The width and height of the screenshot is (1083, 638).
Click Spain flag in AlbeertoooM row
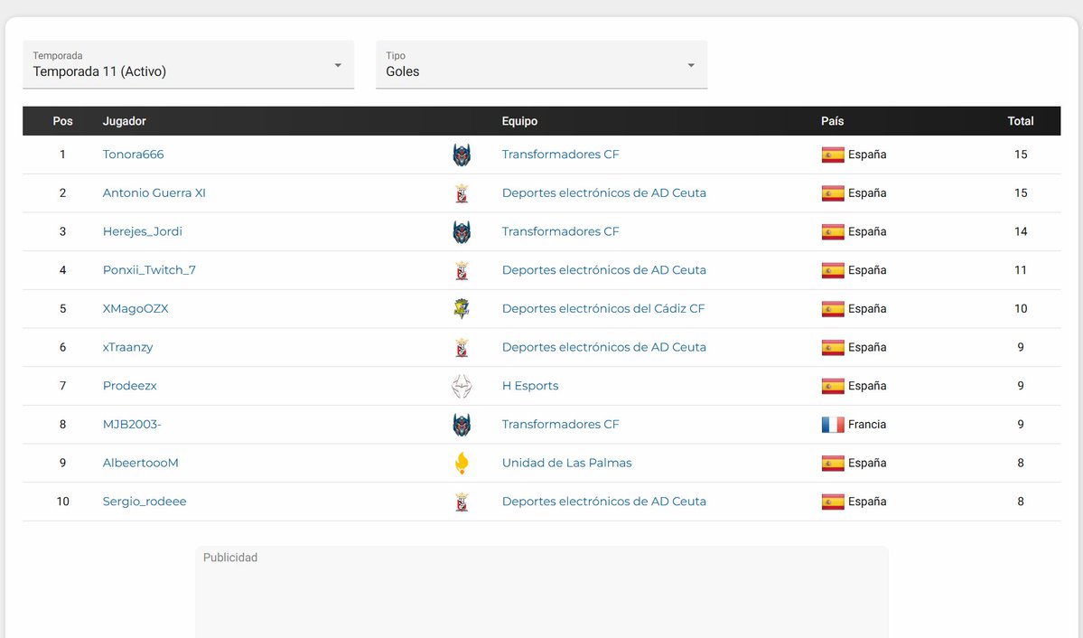[x=833, y=463]
